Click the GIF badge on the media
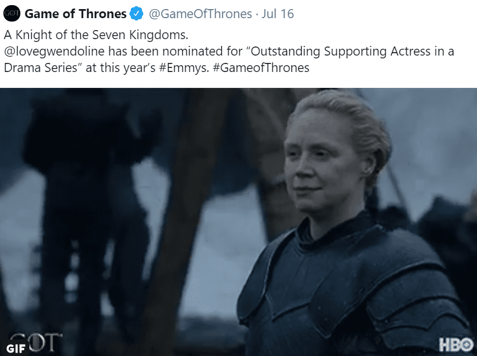 (x=15, y=349)
